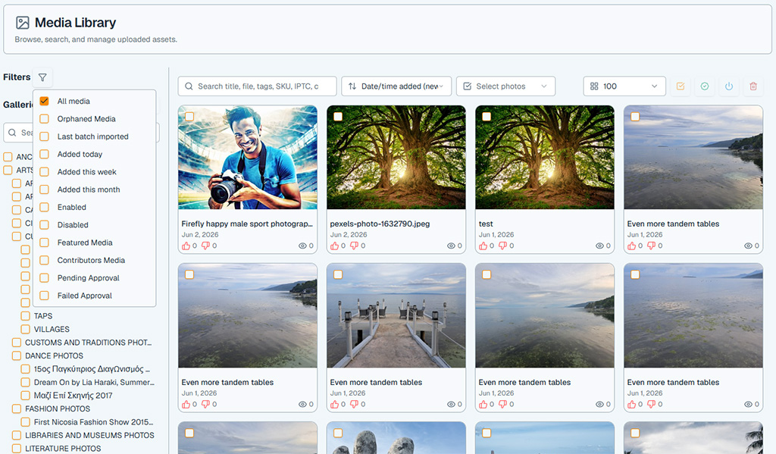The height and width of the screenshot is (454, 776).
Task: Click the 'Filters' label text
Action: tap(17, 77)
